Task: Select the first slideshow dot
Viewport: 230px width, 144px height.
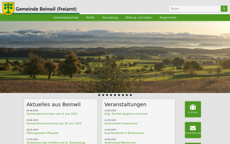Action: pos(99,95)
